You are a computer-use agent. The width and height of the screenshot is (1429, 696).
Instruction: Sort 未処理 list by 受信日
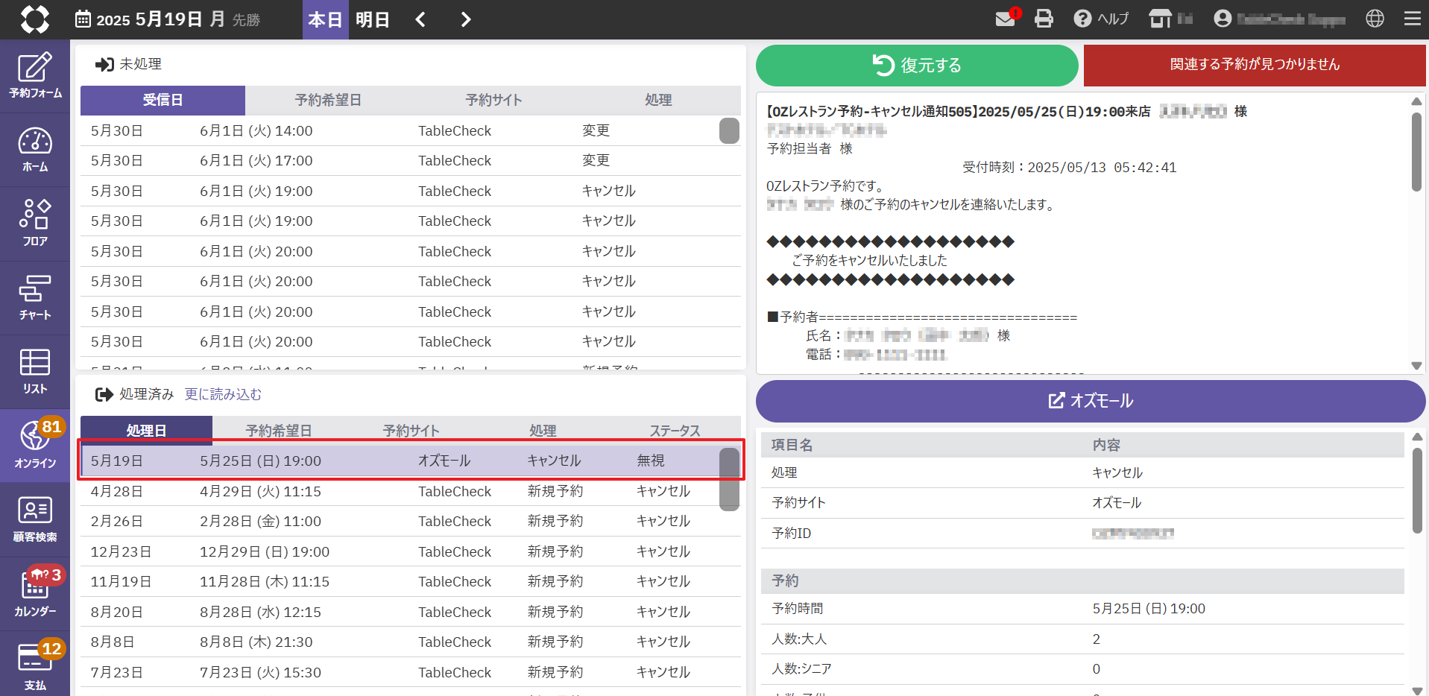[x=163, y=100]
